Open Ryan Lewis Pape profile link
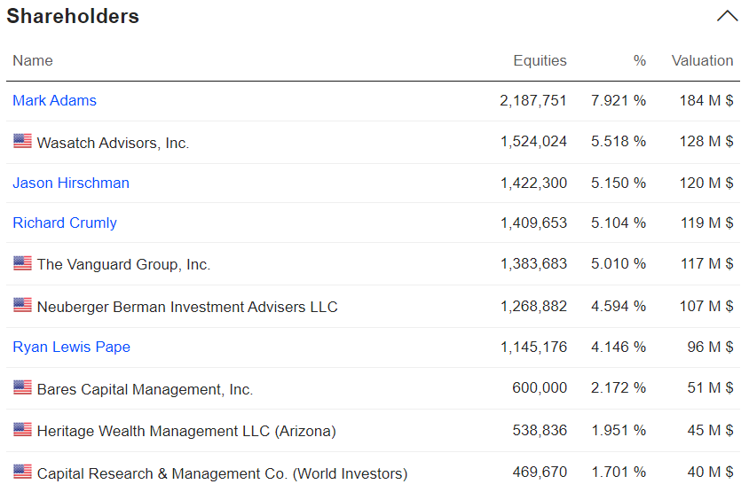 pyautogui.click(x=71, y=348)
